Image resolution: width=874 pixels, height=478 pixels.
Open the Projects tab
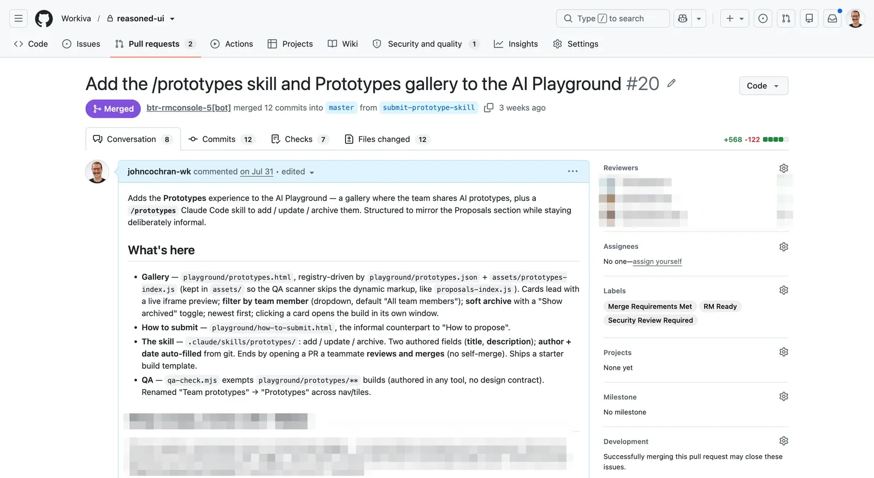tap(290, 44)
